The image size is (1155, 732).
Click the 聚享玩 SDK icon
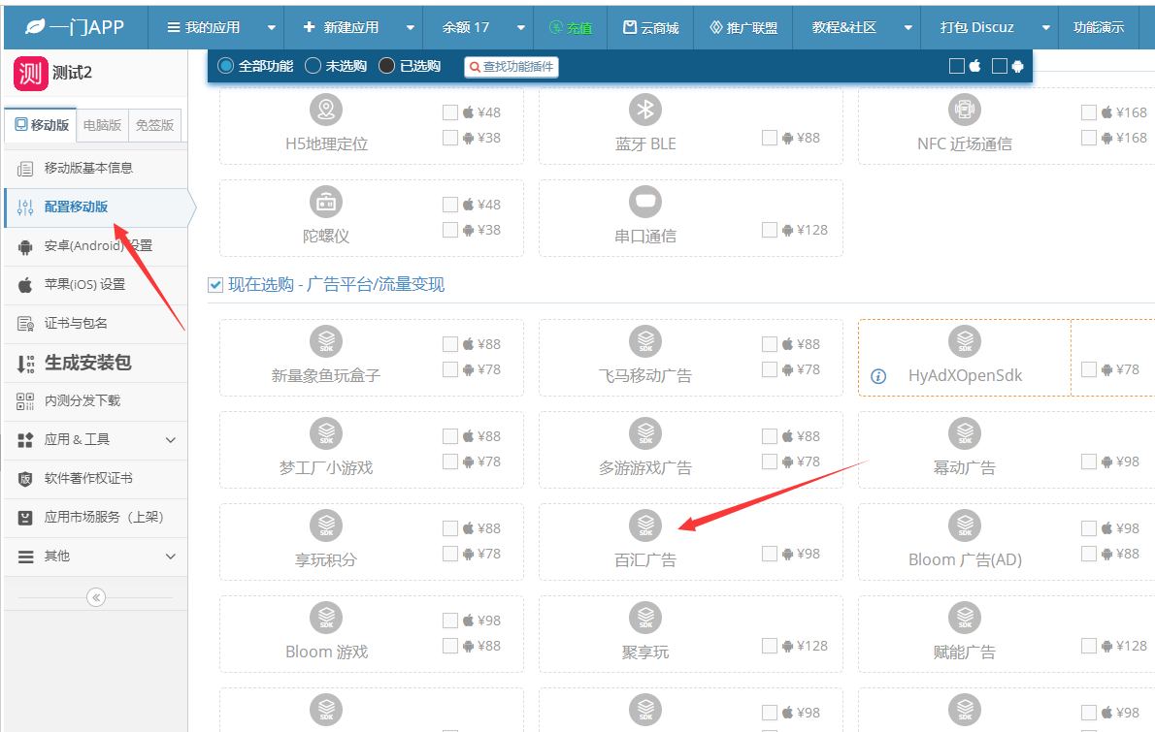(645, 618)
